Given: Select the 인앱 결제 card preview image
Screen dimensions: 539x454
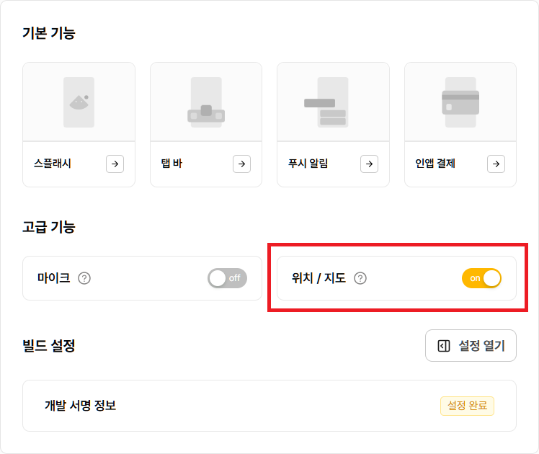Looking at the screenshot, I should click(460, 102).
